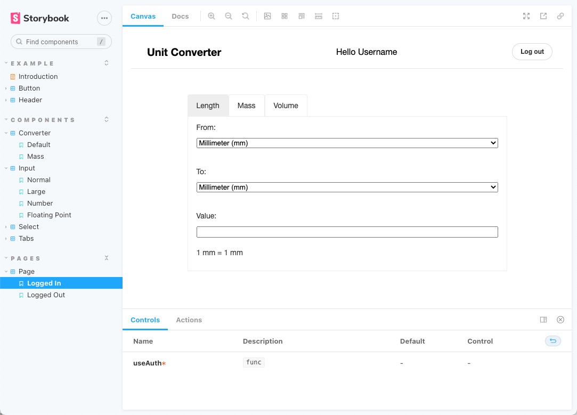
Task: Change addon panel orientation icon
Action: click(x=543, y=320)
